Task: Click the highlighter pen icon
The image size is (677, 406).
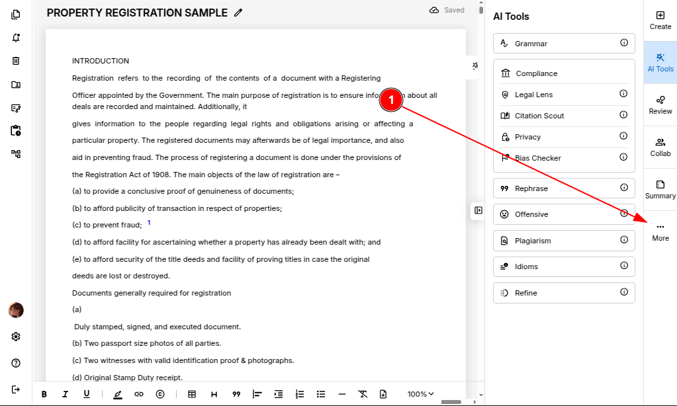Action: [x=118, y=394]
